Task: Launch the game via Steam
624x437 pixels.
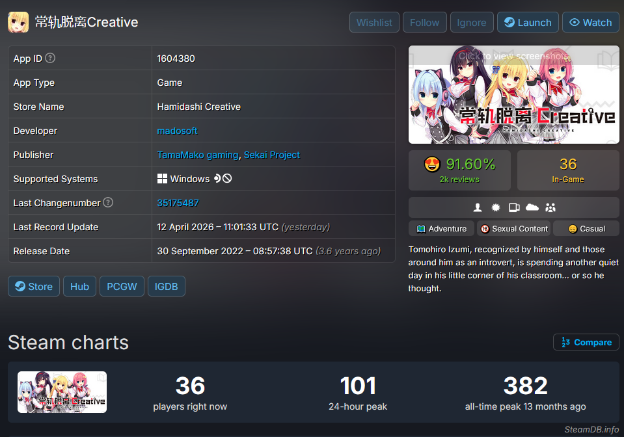Action: tap(528, 22)
